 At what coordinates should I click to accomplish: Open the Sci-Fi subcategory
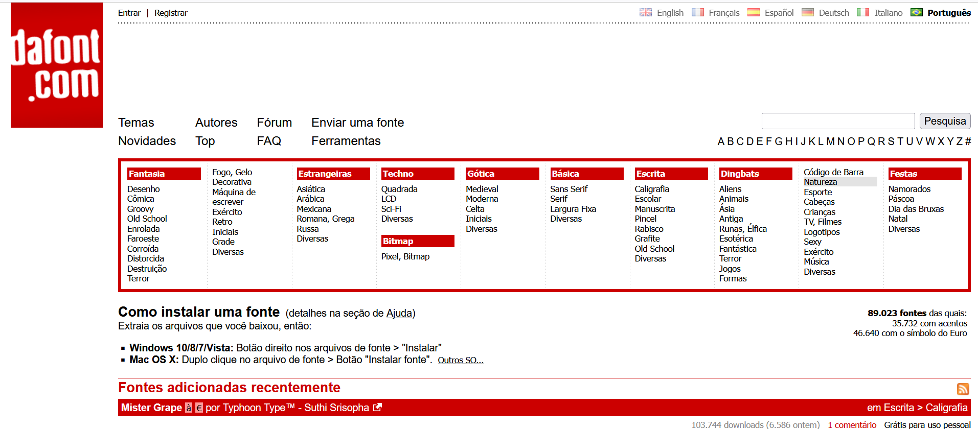click(391, 209)
